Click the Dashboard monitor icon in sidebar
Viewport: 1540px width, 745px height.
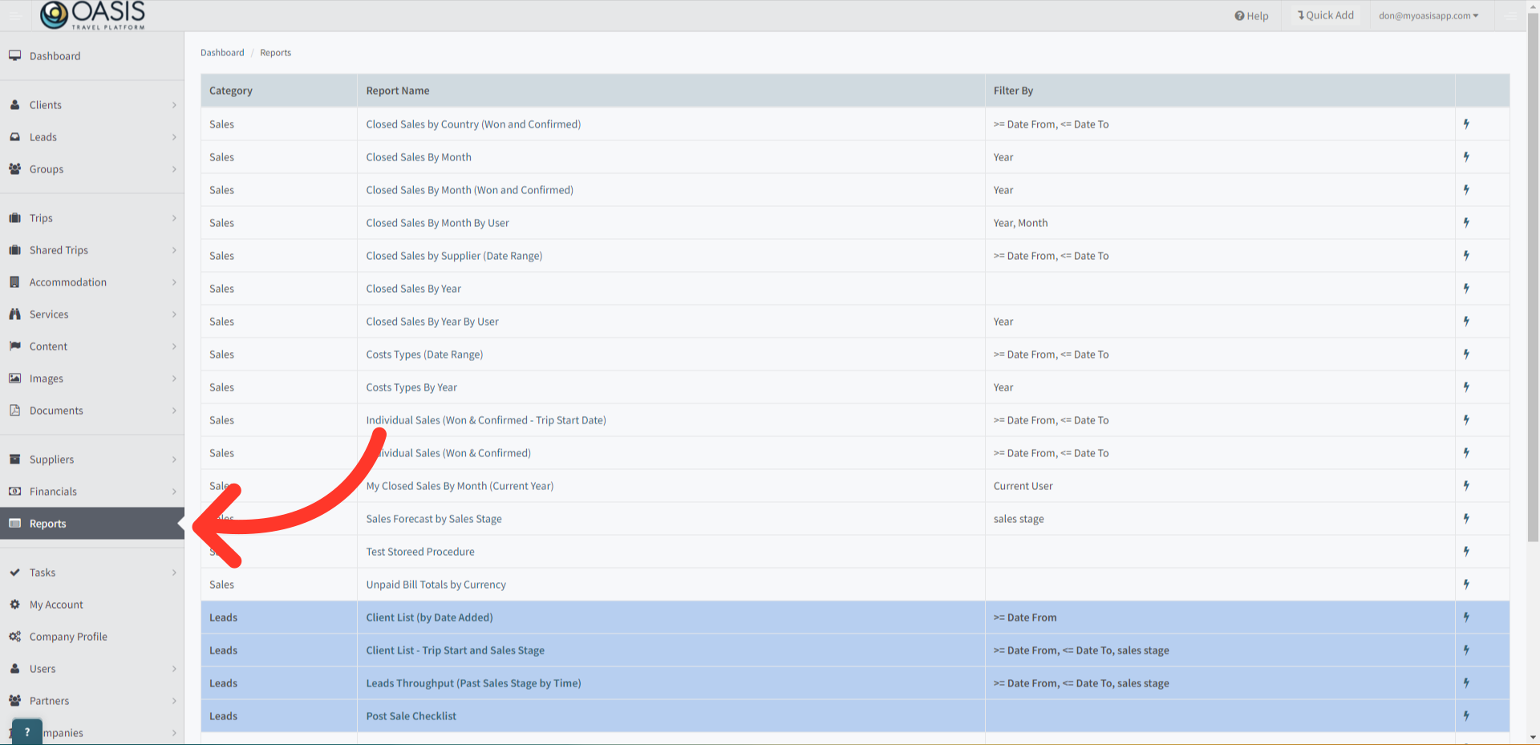click(14, 56)
